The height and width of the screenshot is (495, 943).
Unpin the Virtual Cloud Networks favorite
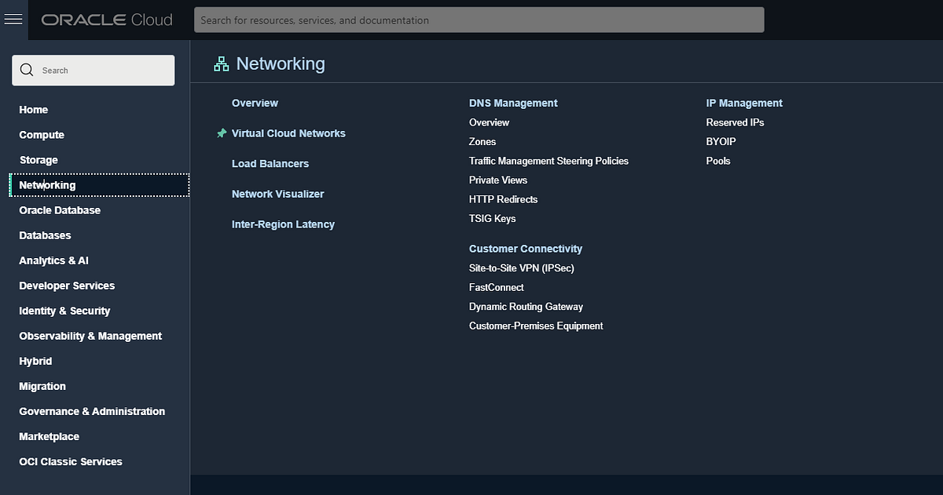pos(221,133)
